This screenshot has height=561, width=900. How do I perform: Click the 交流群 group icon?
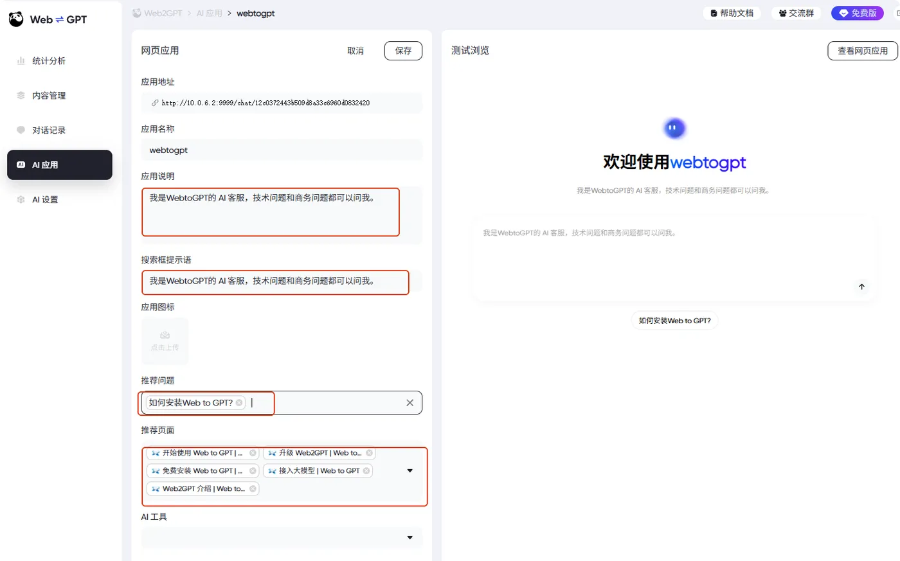pyautogui.click(x=782, y=13)
